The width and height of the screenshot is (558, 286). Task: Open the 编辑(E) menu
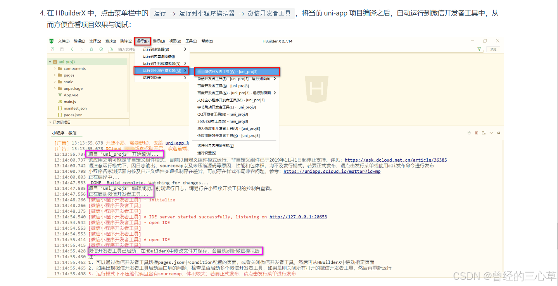point(79,41)
